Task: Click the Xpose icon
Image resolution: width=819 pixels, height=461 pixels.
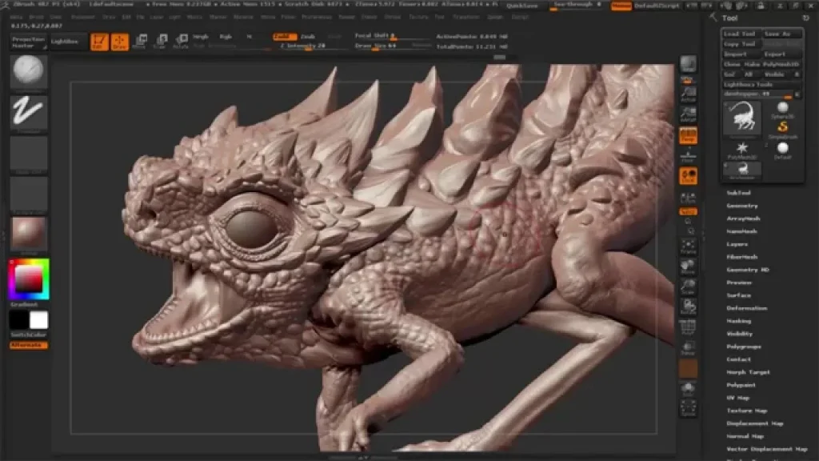Action: coord(688,409)
